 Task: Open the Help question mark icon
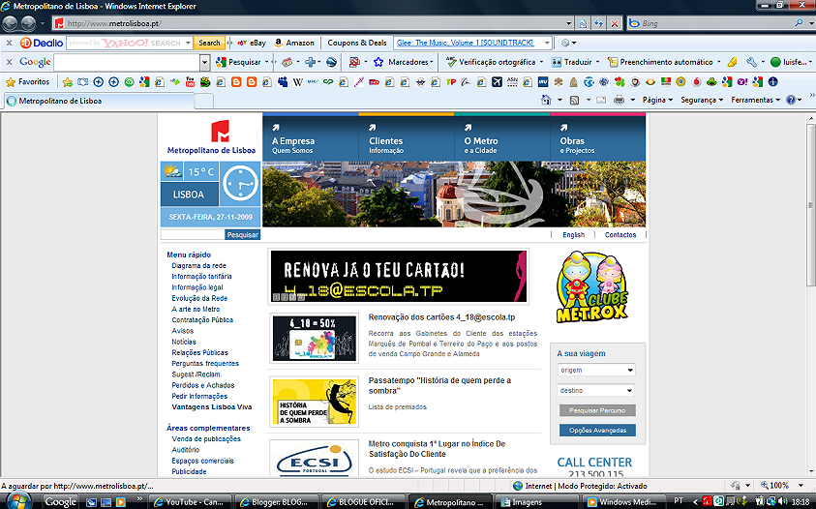coord(791,100)
